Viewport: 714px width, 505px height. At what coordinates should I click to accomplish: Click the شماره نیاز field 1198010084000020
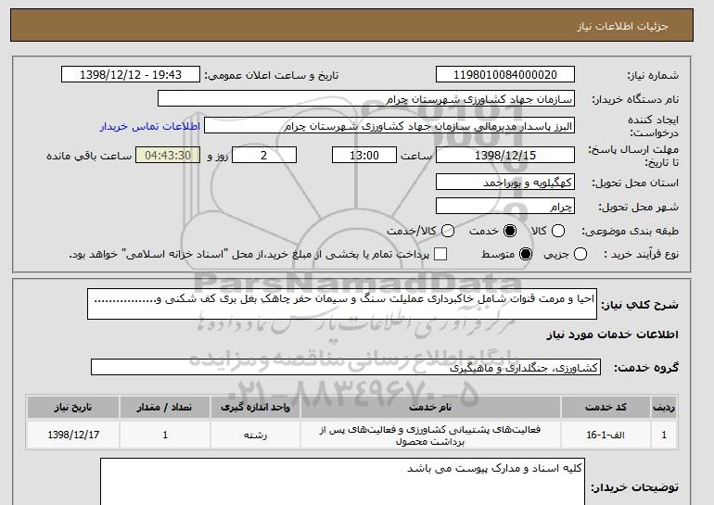[x=505, y=75]
